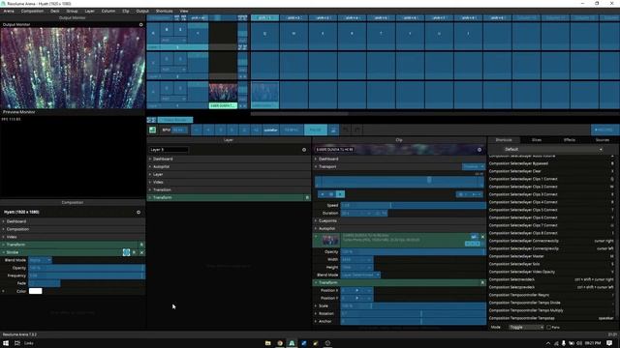Image resolution: width=620 pixels, height=348 pixels.
Task: Toggle the Strobe effect bypass button
Action: point(134,252)
